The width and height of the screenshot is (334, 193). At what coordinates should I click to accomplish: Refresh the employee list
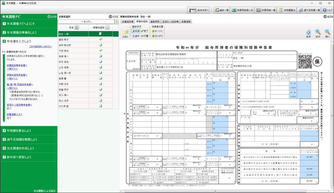tap(117, 22)
